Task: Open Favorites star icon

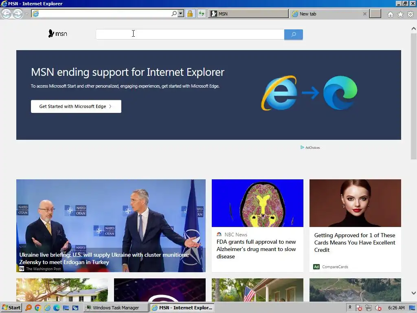Action: point(400,14)
